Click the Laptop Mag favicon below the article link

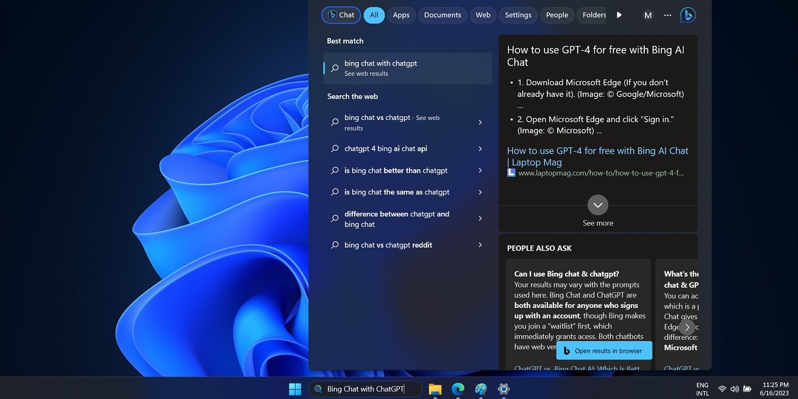click(x=510, y=173)
